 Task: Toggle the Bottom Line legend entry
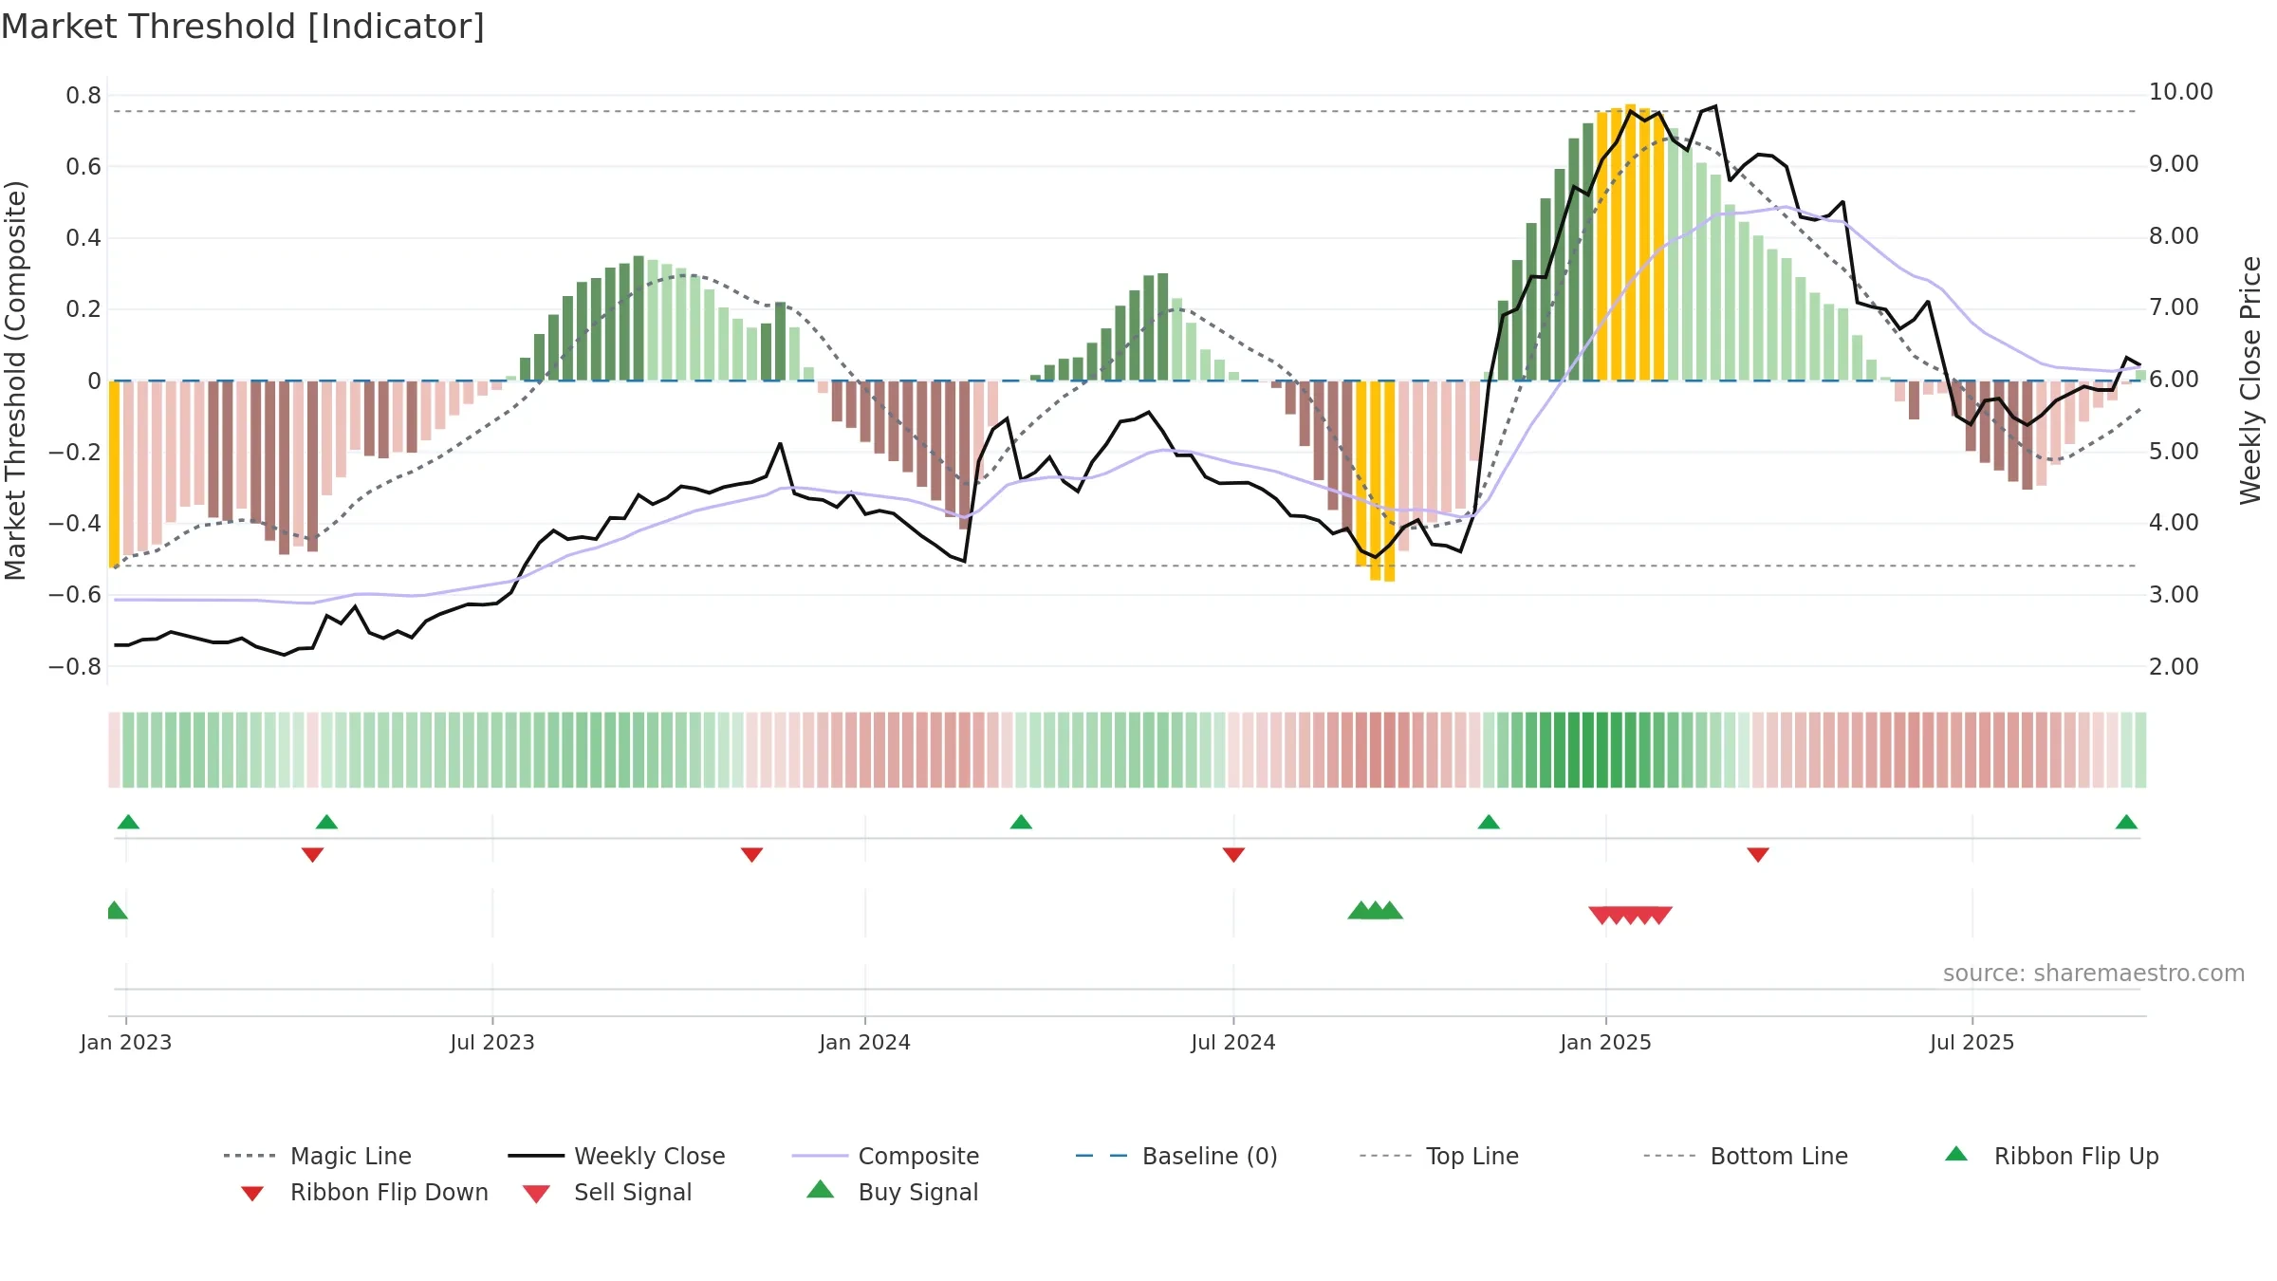tap(1746, 1156)
